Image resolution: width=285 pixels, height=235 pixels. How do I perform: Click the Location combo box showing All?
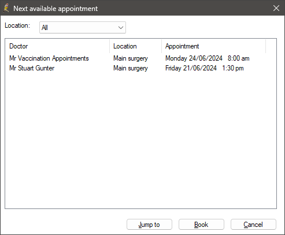pyautogui.click(x=83, y=28)
